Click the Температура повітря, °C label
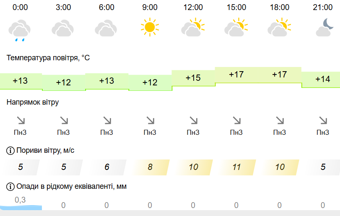Screen dimensions: 340x216 point(48,58)
